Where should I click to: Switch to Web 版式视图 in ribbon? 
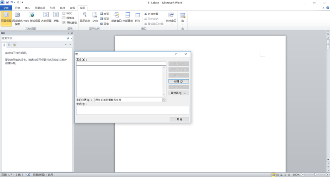tap(32, 17)
